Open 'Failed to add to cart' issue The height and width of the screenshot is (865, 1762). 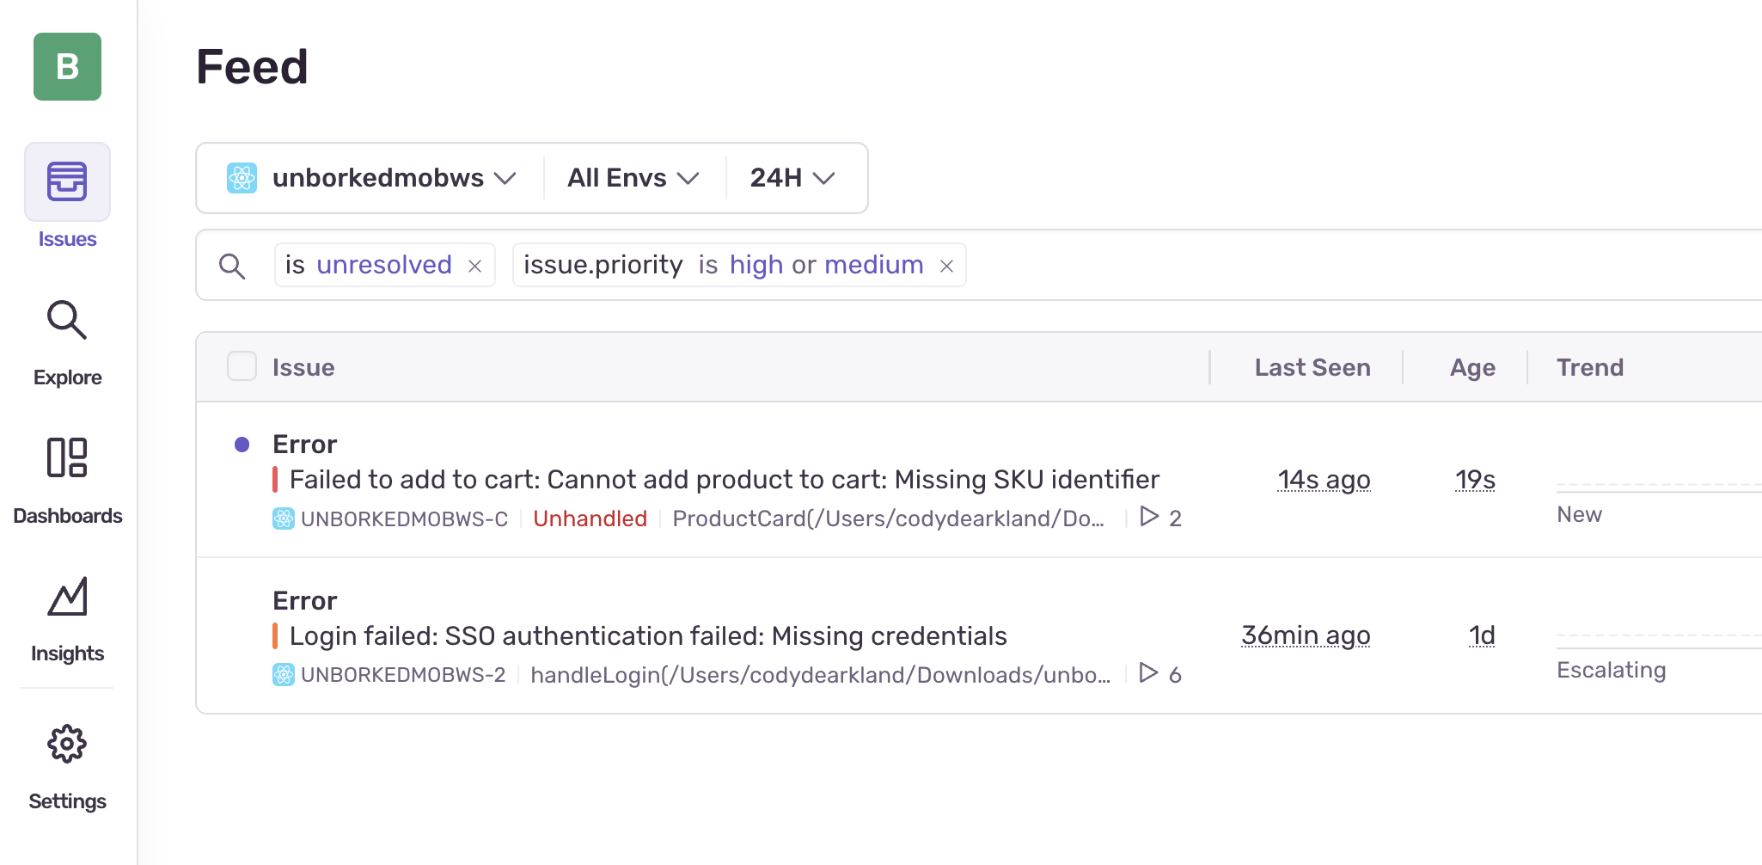click(x=724, y=480)
